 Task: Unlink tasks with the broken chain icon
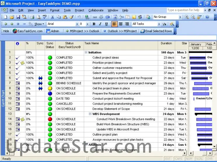[x=101, y=17]
